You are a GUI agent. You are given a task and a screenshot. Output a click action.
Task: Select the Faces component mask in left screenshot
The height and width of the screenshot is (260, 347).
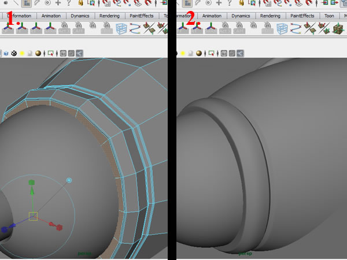pyautogui.click(x=27, y=3)
